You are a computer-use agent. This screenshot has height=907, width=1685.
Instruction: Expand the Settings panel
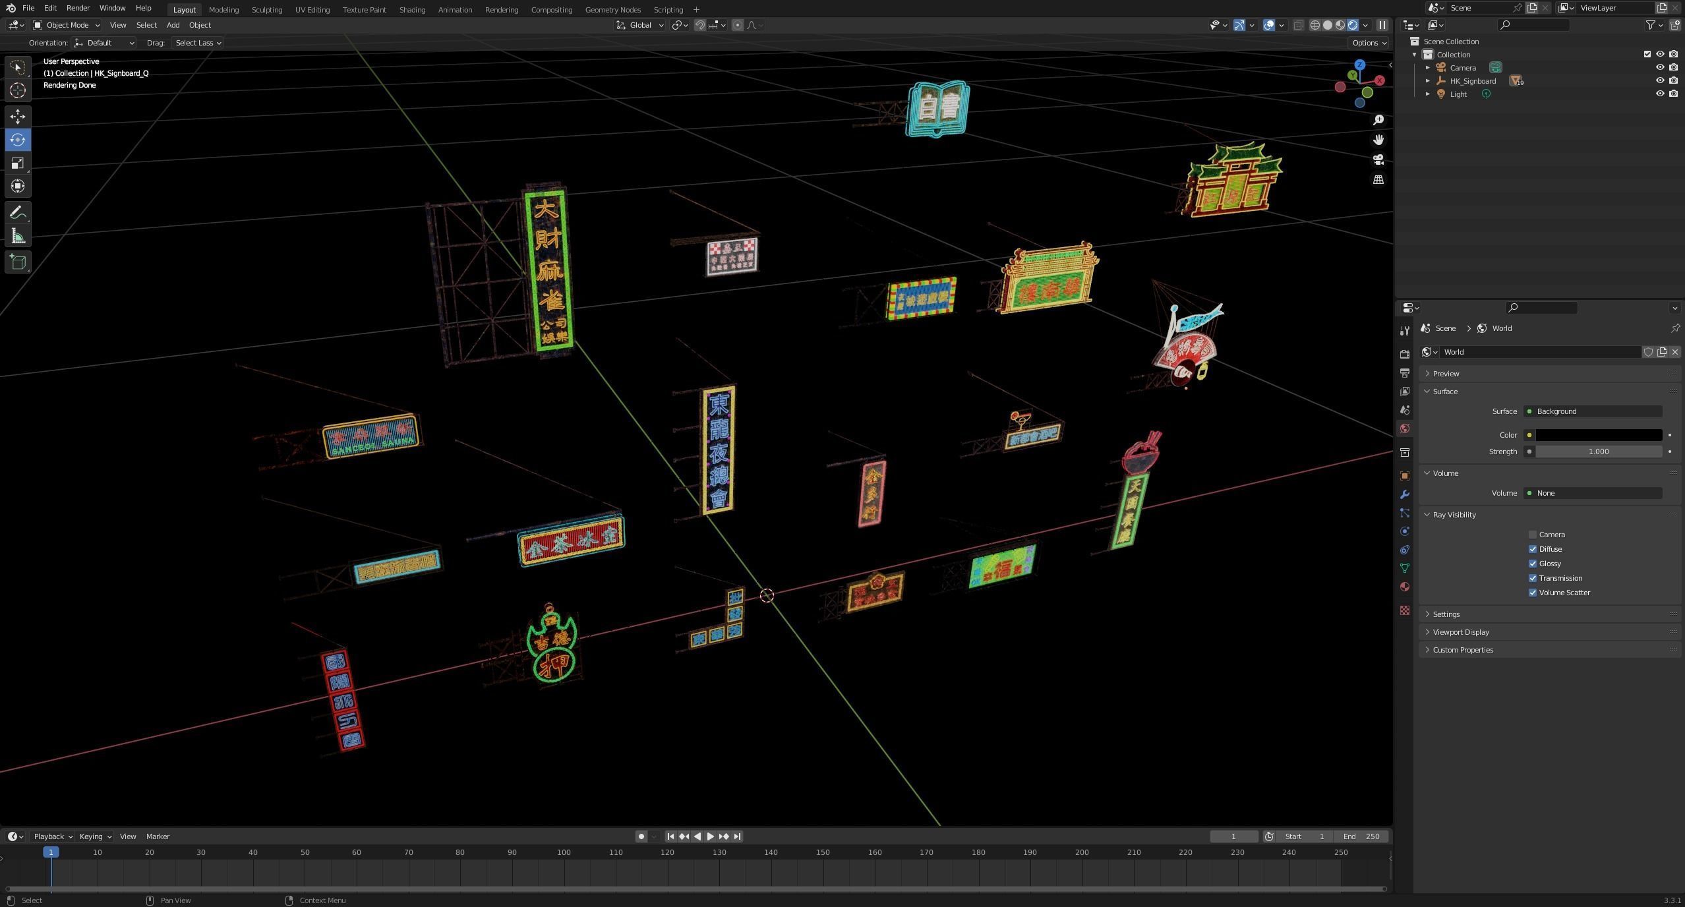[x=1446, y=614]
